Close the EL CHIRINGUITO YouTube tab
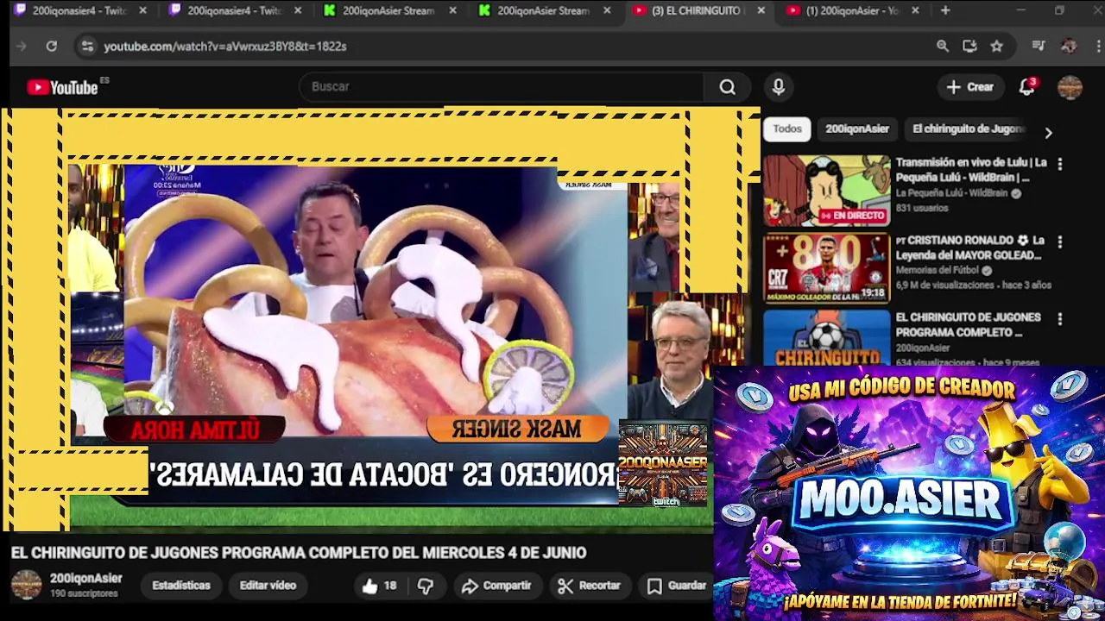The width and height of the screenshot is (1105, 621). pyautogui.click(x=761, y=10)
